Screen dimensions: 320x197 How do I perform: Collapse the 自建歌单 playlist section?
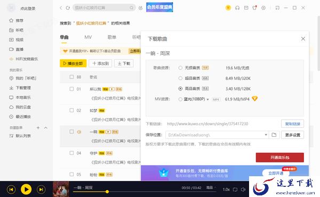click(x=46, y=128)
